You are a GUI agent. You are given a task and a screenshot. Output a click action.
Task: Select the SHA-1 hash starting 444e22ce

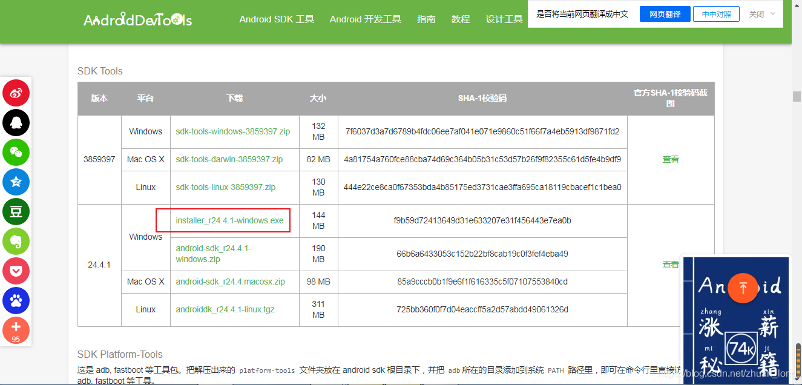point(482,187)
